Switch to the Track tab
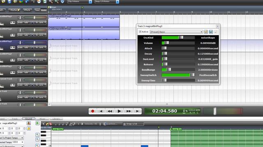Screen dimensions: 263x147 [x=15, y=119]
